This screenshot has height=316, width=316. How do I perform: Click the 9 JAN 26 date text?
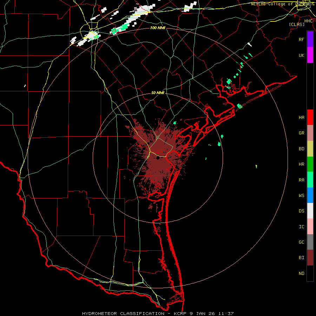point(202,314)
